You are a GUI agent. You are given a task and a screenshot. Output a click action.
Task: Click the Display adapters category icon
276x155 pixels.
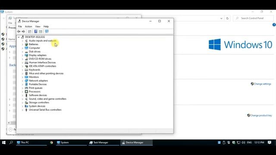click(26, 55)
